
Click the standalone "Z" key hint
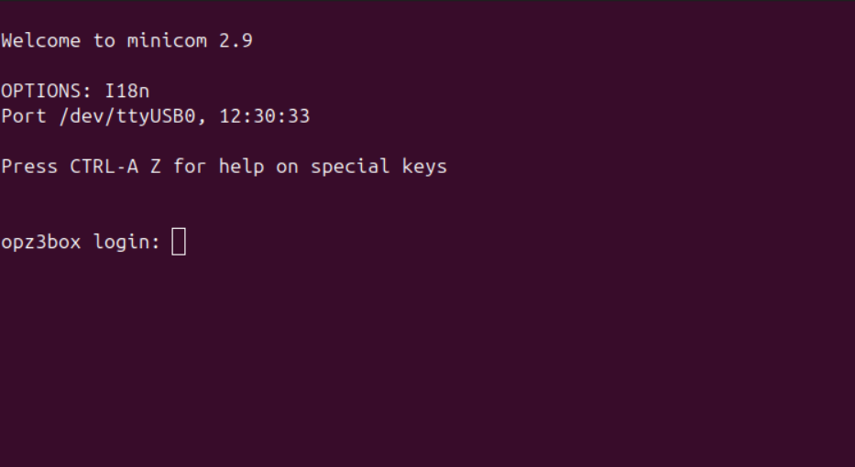(156, 167)
